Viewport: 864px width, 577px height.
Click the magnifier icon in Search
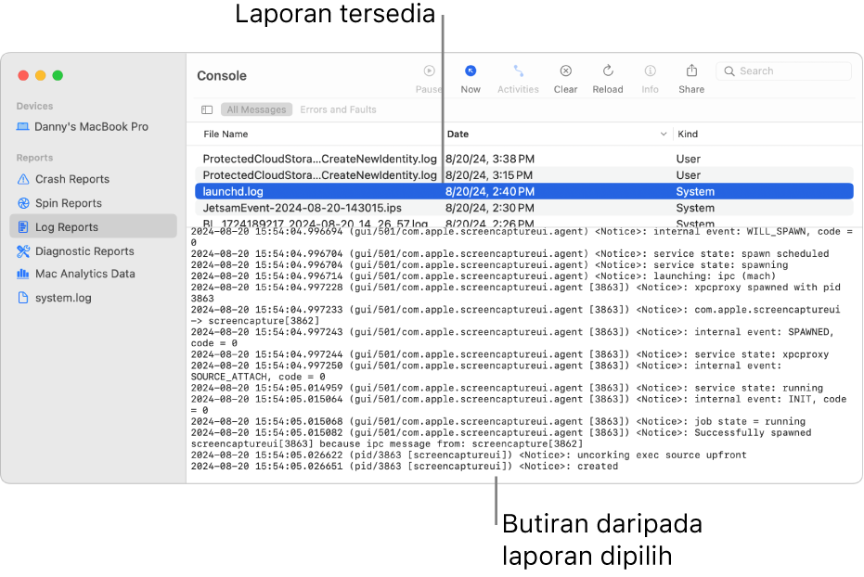[x=729, y=71]
